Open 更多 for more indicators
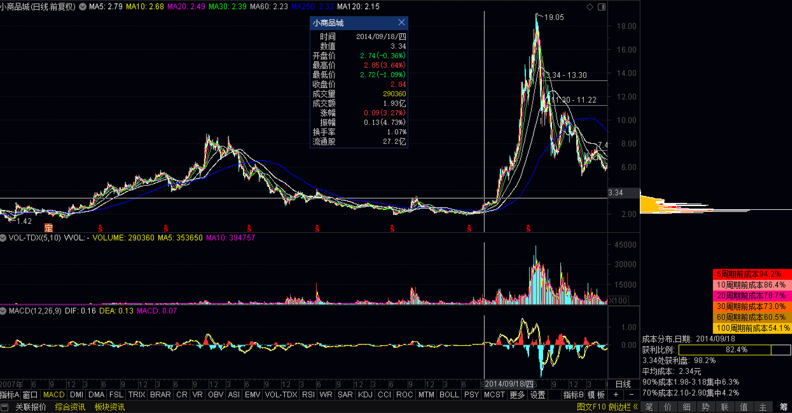 (x=517, y=395)
